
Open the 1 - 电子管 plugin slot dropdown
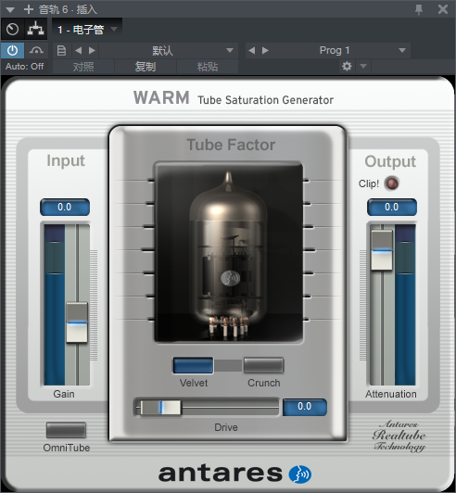click(x=87, y=30)
